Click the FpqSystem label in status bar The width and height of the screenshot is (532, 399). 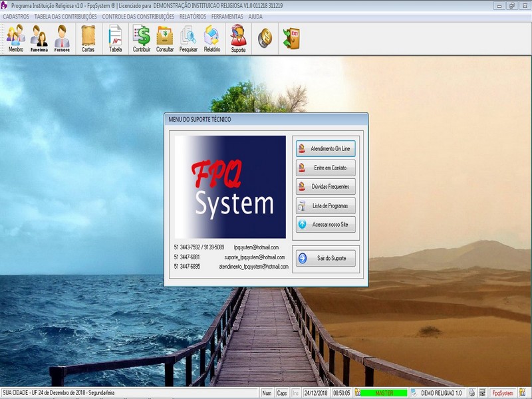503,393
